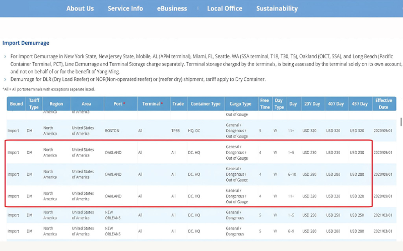Viewport: 403px width, 251px height.
Task: Select the BOSTON port cell
Action: [112, 131]
